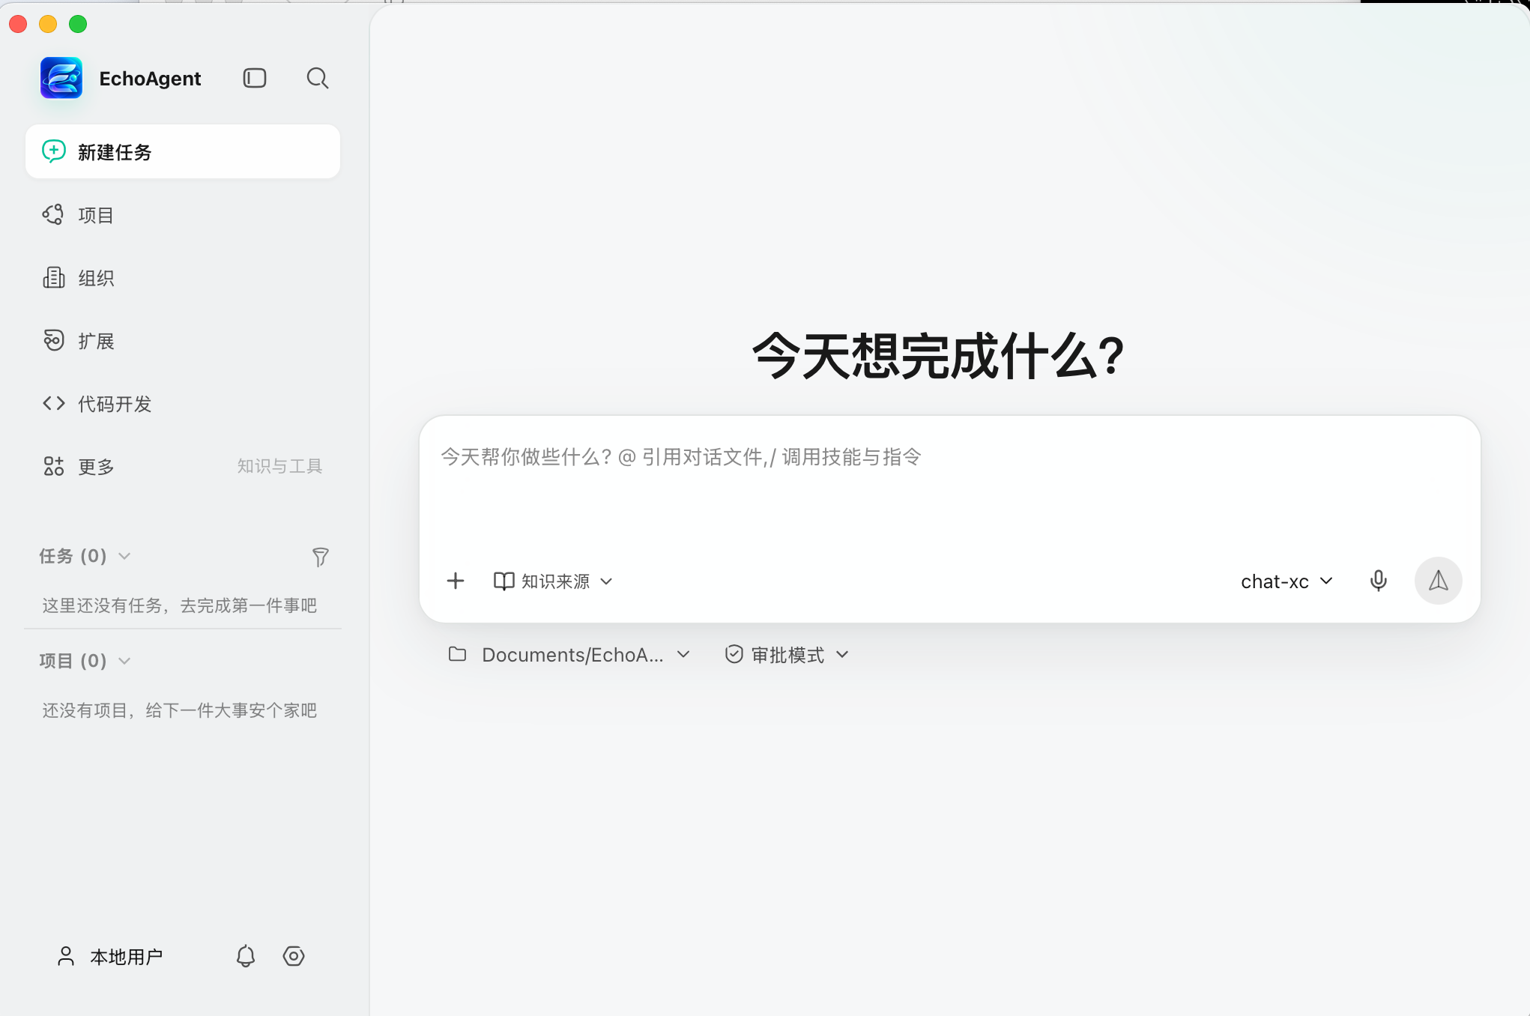
Task: Click the task filter funnel icon
Action: (x=320, y=557)
